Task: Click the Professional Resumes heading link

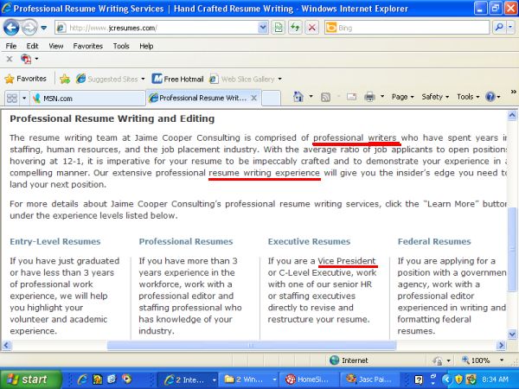Action: (x=186, y=241)
